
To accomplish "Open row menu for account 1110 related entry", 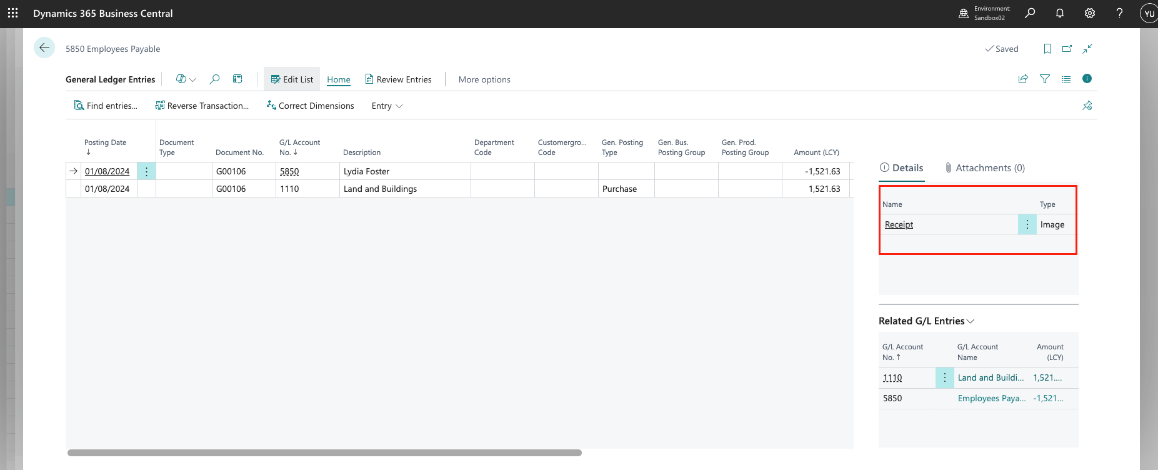I will (x=945, y=377).
